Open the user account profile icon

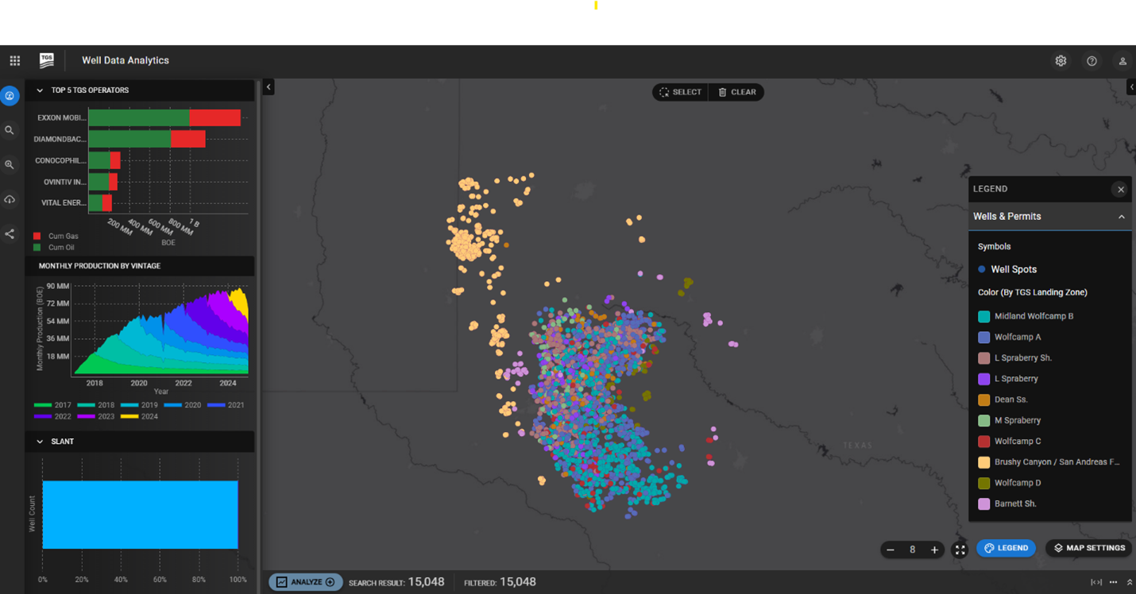pos(1122,61)
